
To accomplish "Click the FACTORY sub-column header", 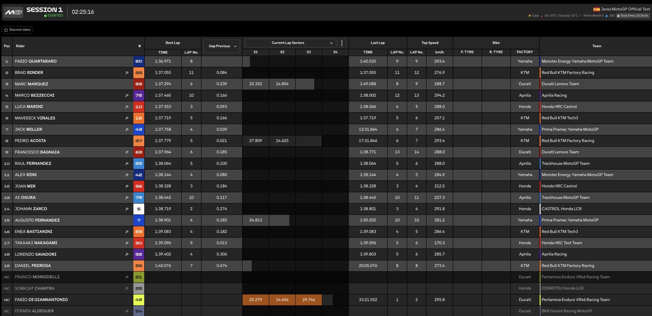I will click(x=525, y=52).
